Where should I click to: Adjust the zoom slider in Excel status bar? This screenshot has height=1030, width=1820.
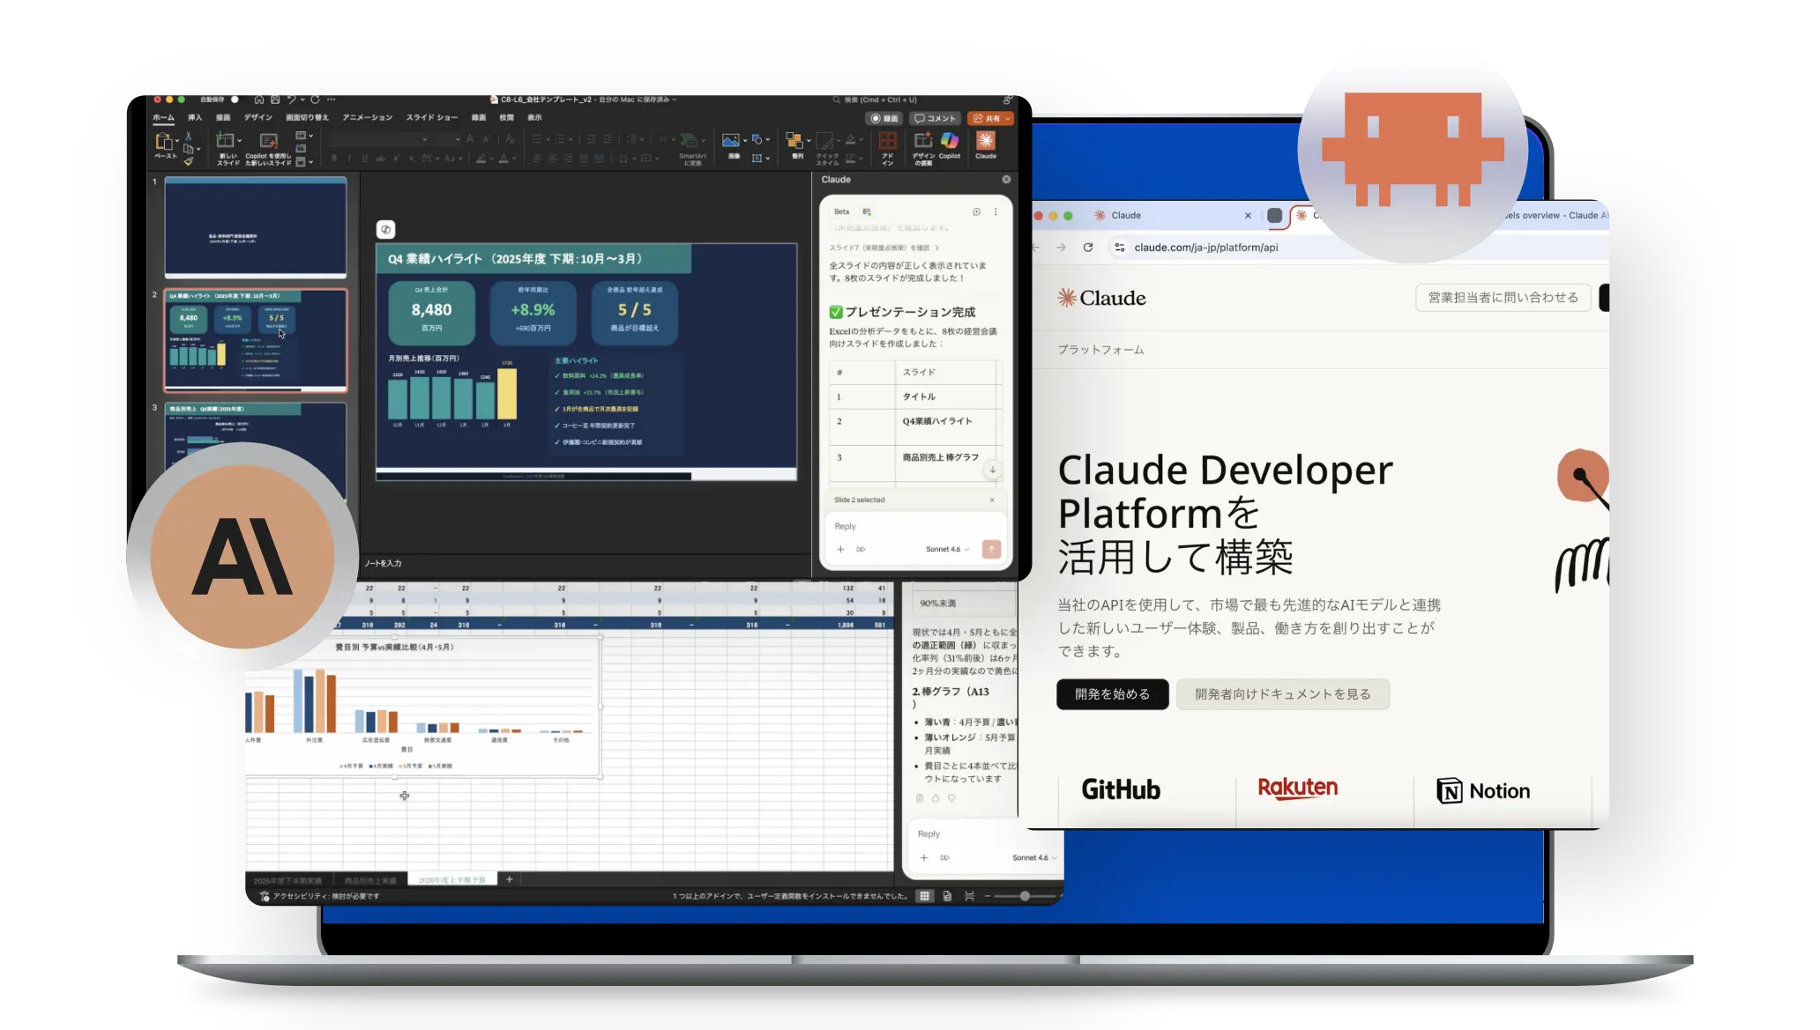1025,896
